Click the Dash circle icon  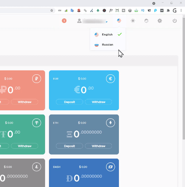click(110, 167)
